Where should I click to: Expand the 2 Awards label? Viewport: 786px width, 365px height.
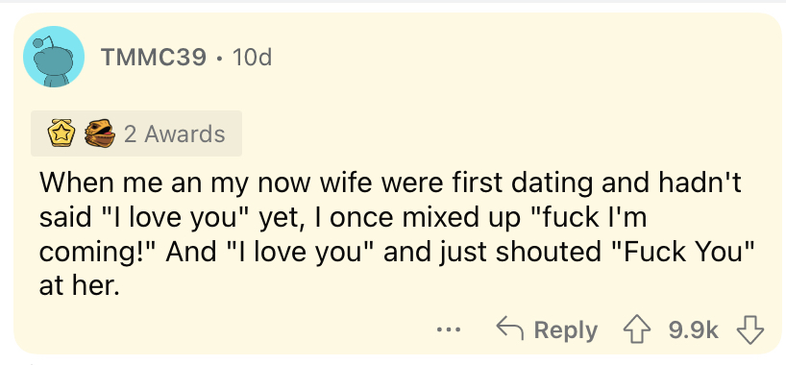175,134
